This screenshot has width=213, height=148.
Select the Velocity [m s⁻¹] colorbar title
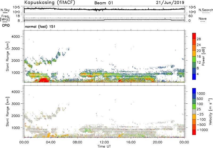coord(210,111)
